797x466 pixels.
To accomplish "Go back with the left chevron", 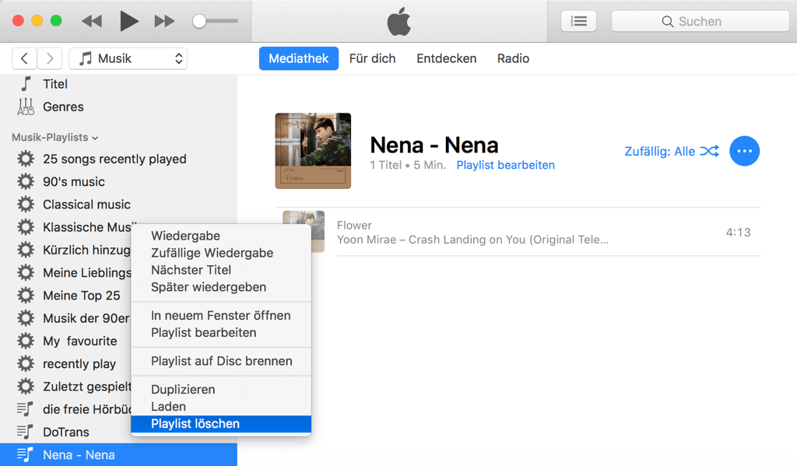I will [x=24, y=58].
